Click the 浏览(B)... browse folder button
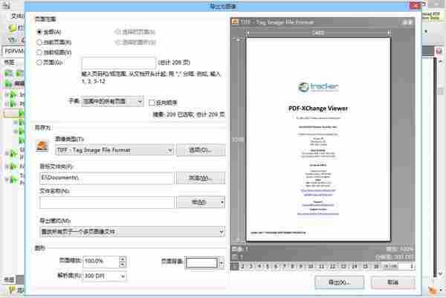 201,178
